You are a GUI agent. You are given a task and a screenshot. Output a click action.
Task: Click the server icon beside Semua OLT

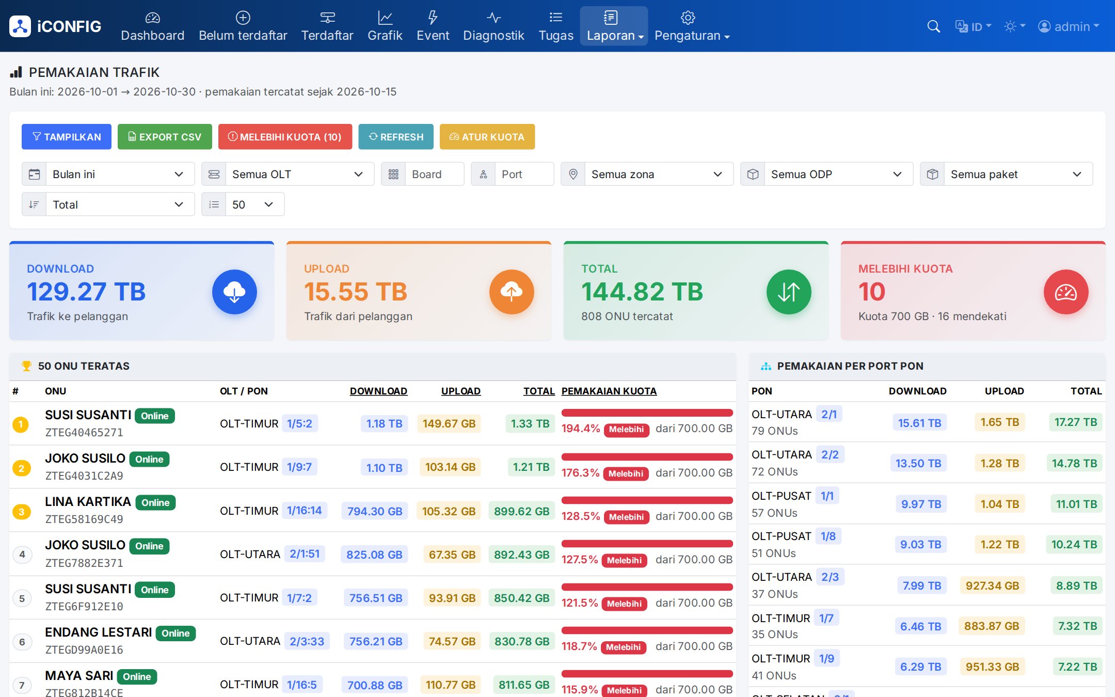coord(214,174)
